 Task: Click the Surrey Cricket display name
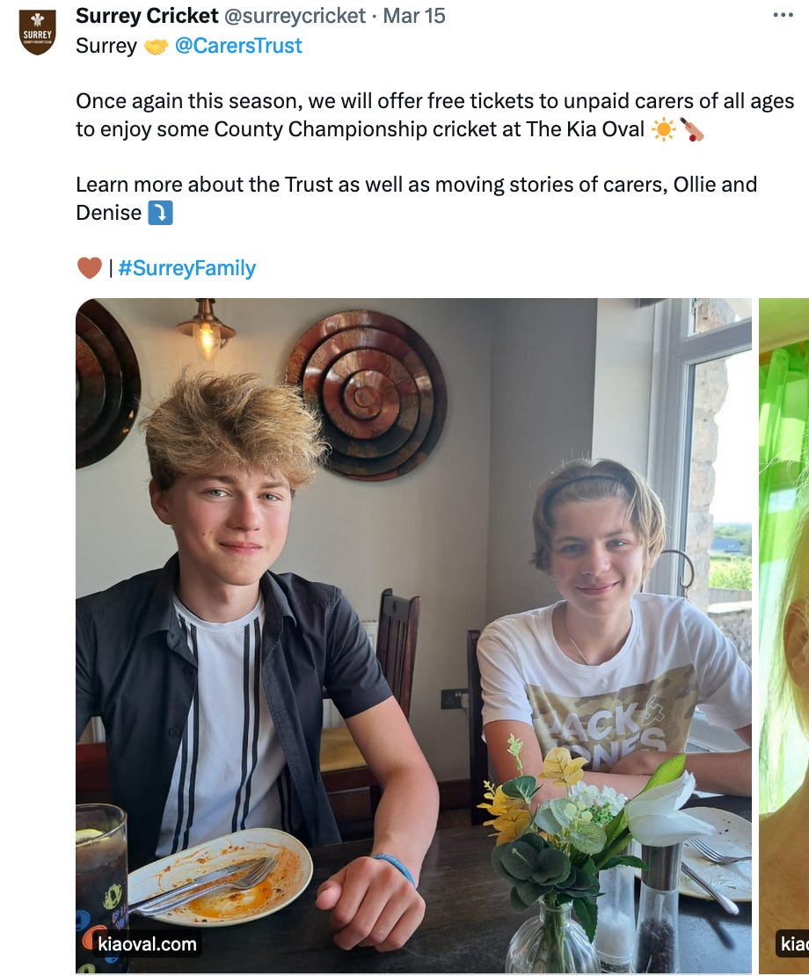tap(147, 16)
